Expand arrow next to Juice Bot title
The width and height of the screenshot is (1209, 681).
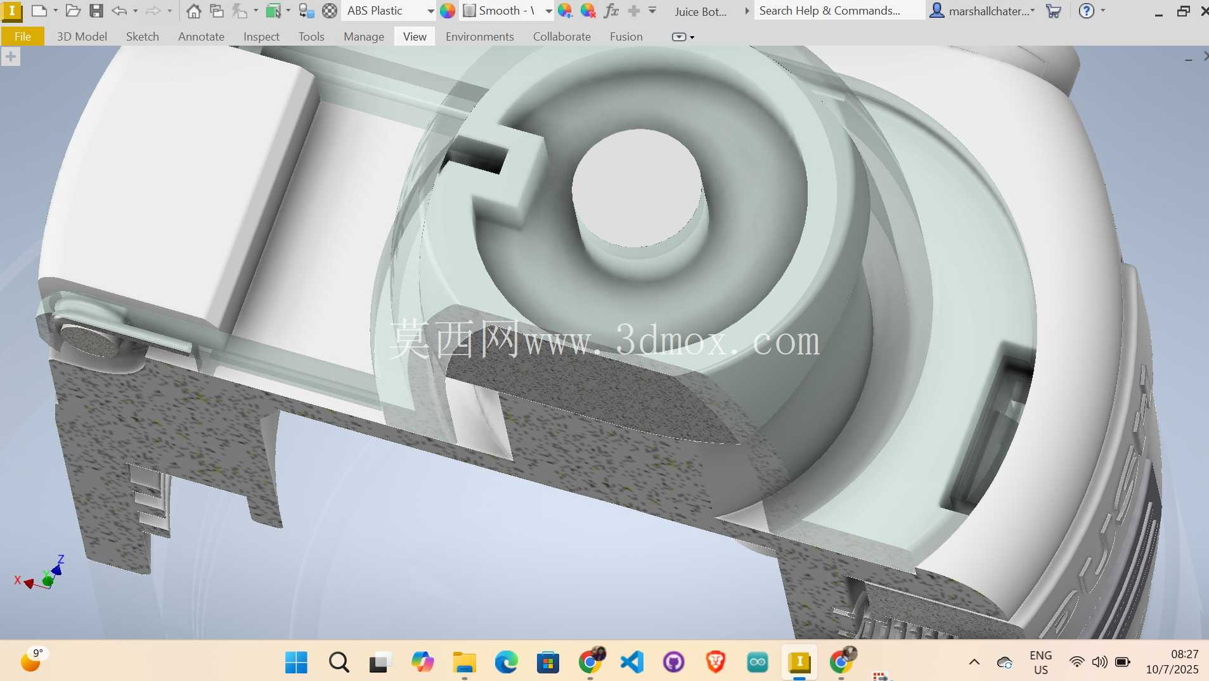[747, 11]
